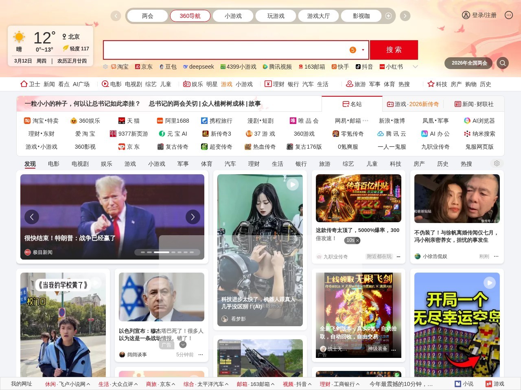Click the magnifier icon beside 2026年全国两会
521x390 pixels.
tap(503, 63)
